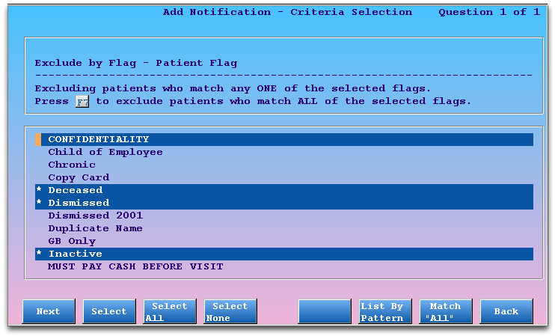Image resolution: width=555 pixels, height=336 pixels.
Task: Click the Select None button
Action: (230, 311)
